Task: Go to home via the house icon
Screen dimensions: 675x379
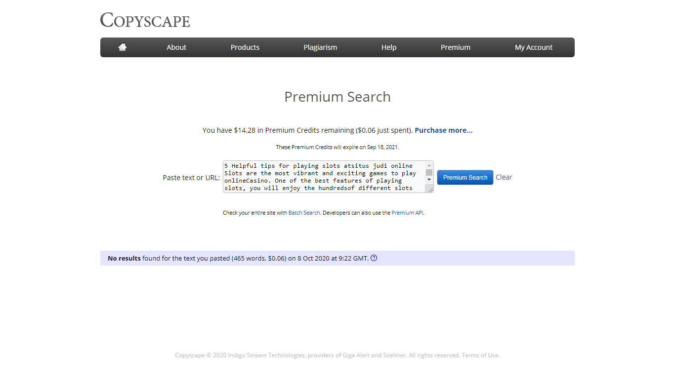Action: (x=123, y=47)
